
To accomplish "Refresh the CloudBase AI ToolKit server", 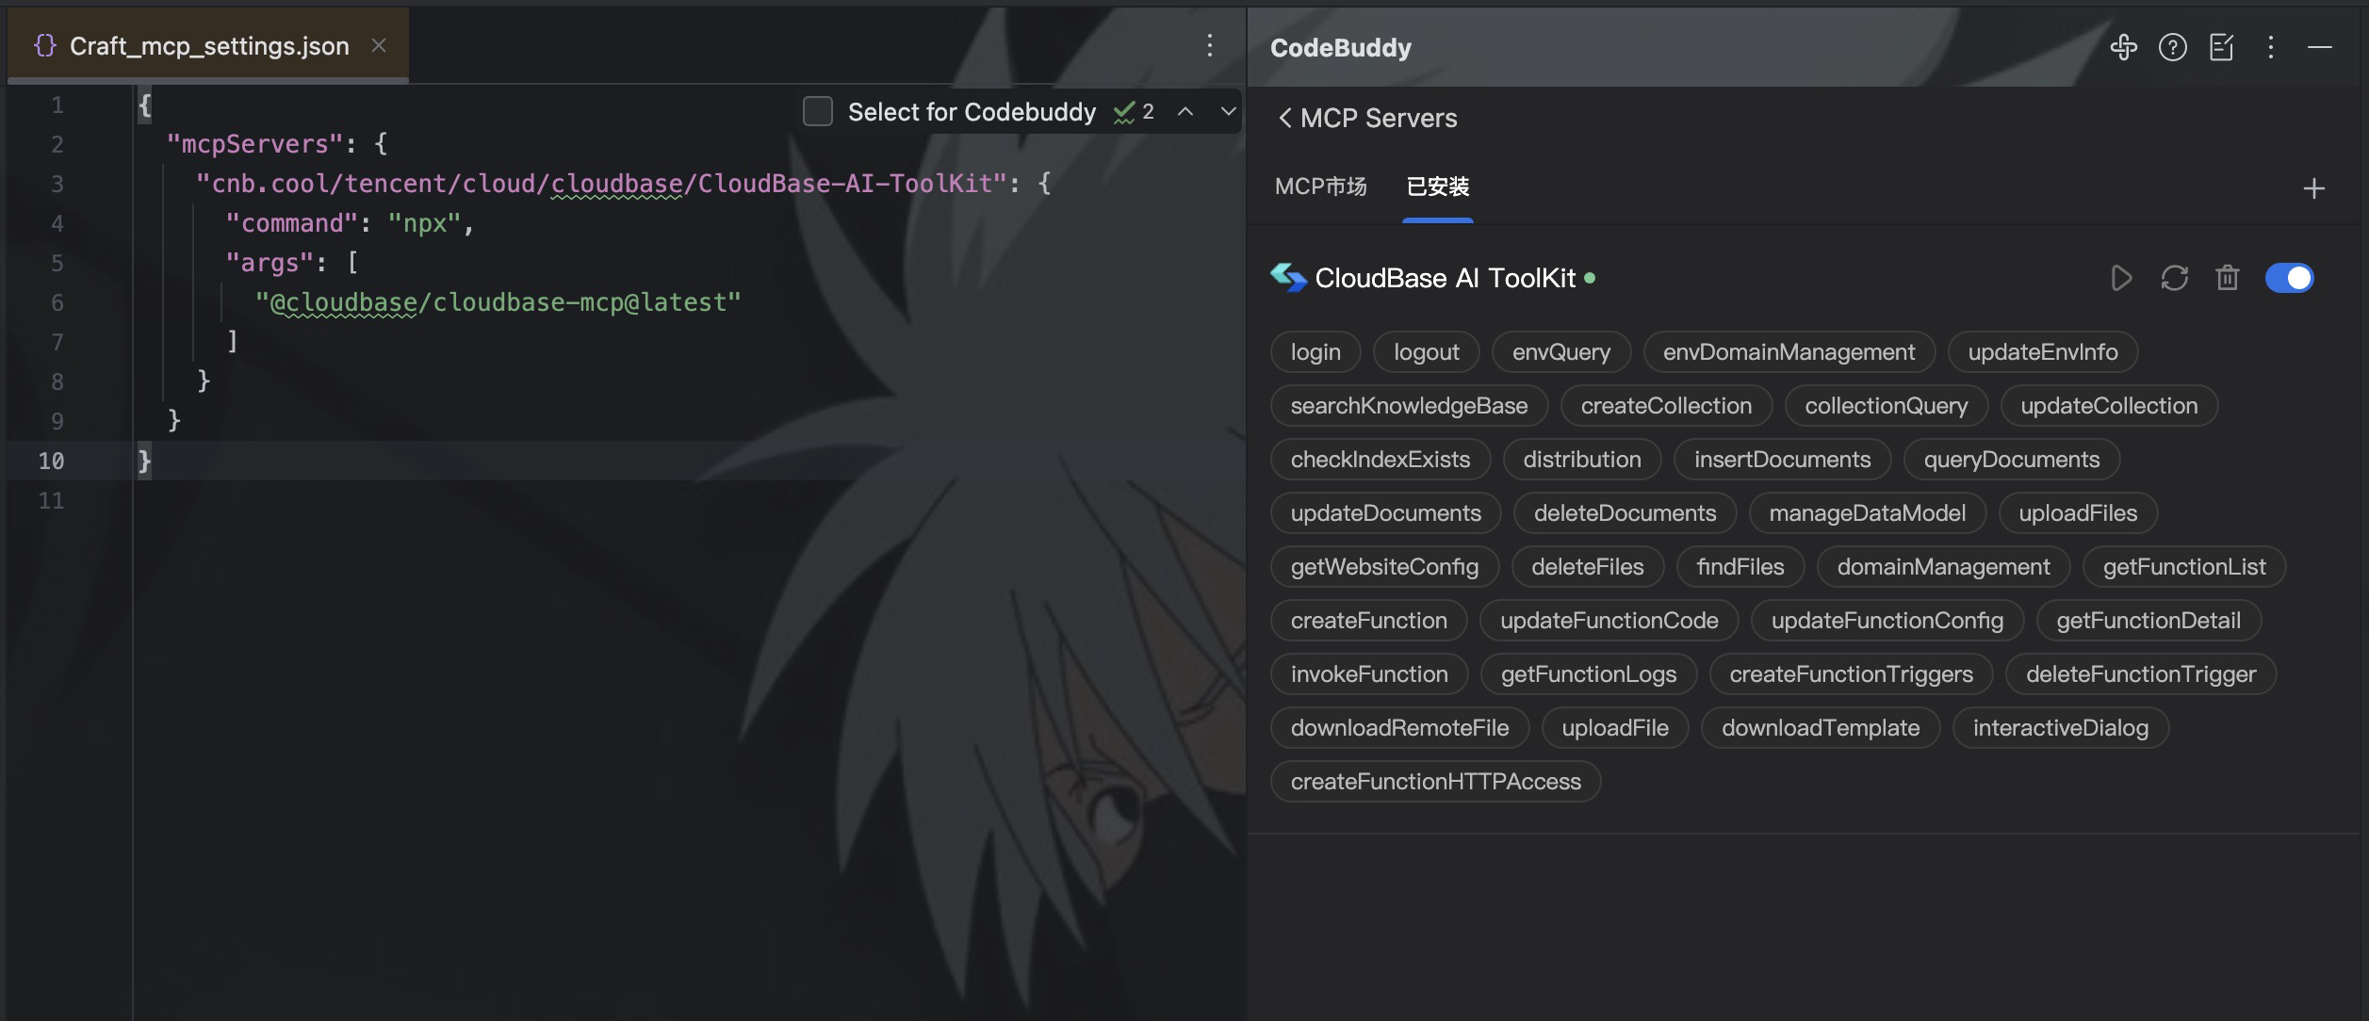I will coord(2174,278).
